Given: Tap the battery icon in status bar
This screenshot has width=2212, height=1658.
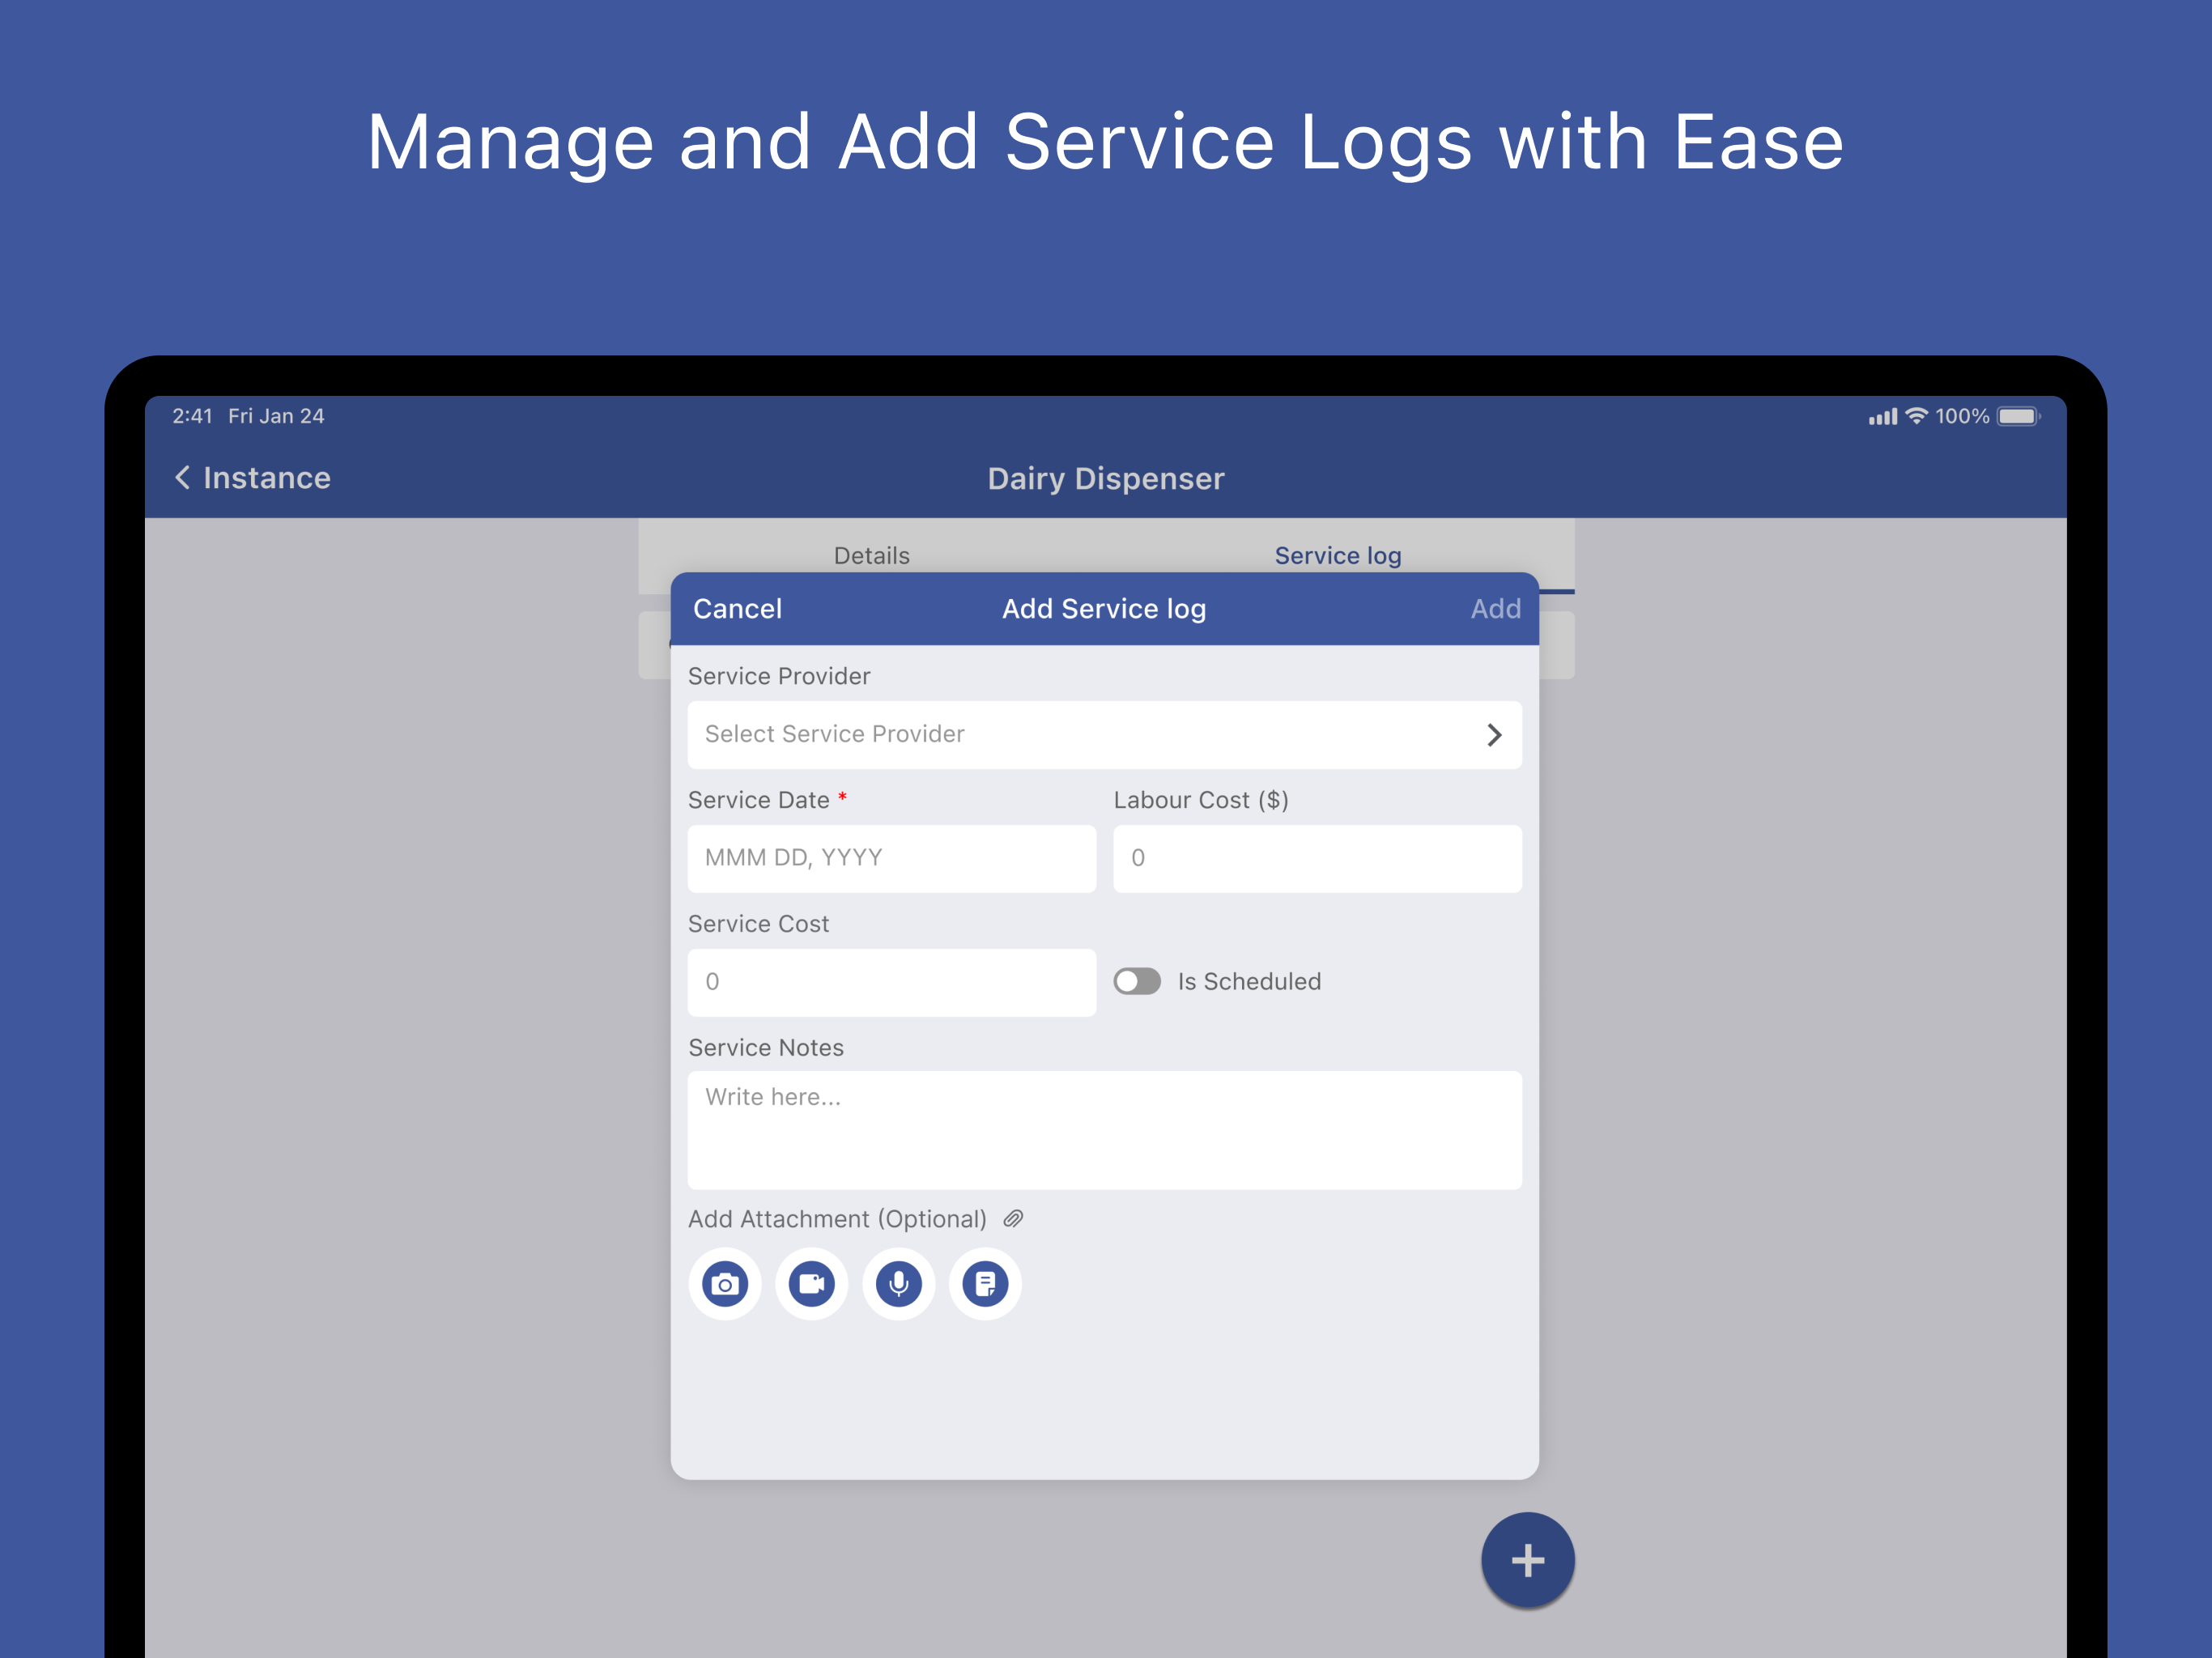Looking at the screenshot, I should click(x=2018, y=416).
